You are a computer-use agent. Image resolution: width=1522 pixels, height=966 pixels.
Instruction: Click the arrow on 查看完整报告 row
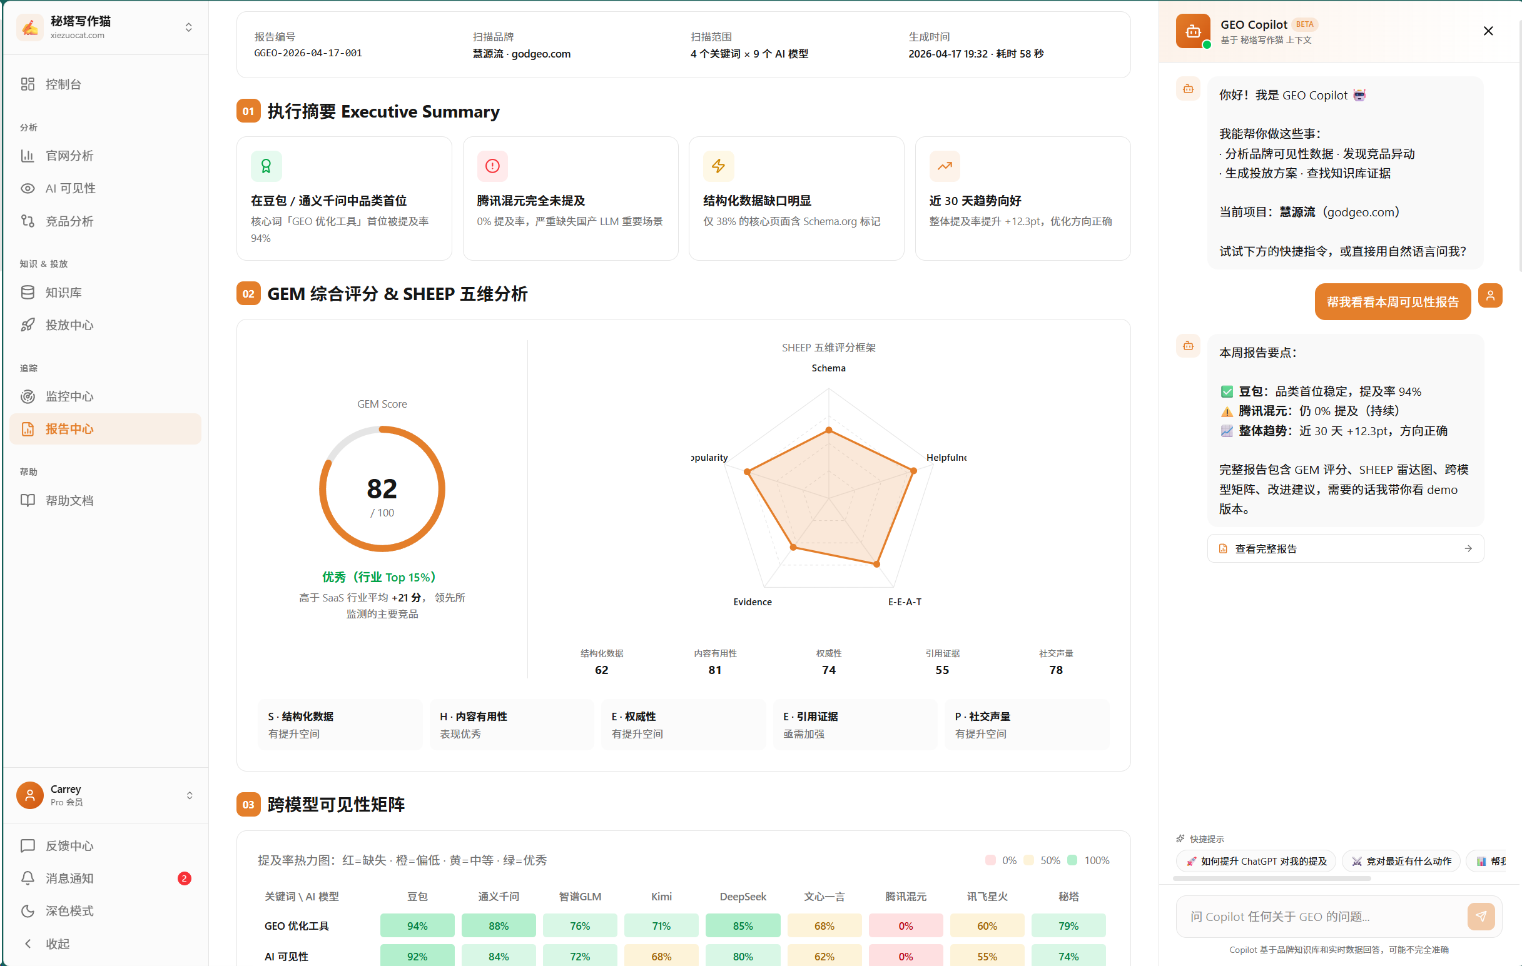click(x=1468, y=548)
